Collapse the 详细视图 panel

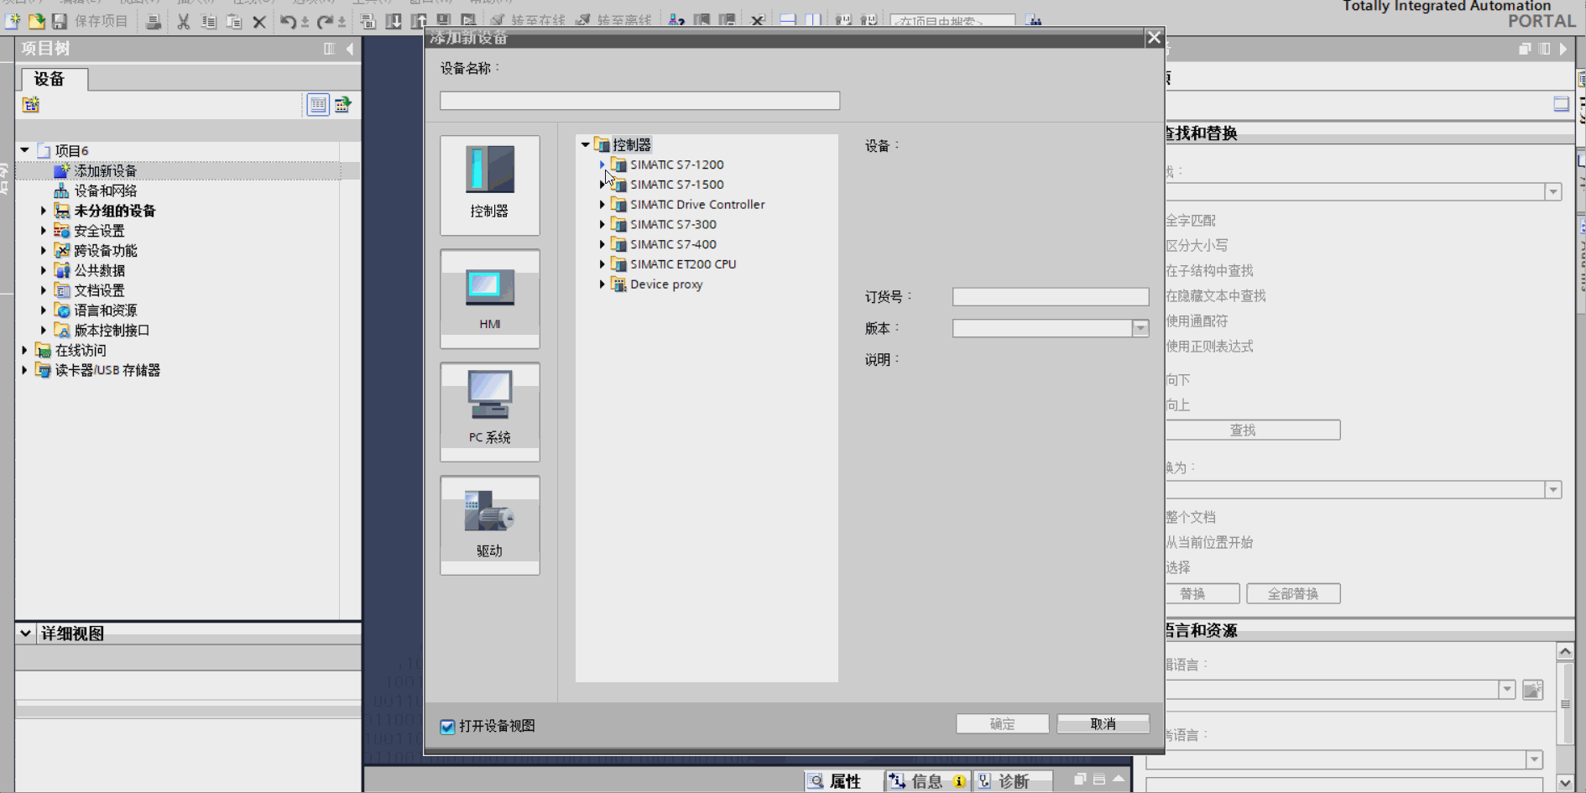pos(26,634)
